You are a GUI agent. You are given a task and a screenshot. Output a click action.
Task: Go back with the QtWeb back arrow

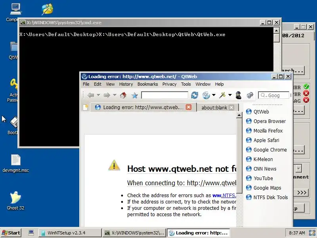[91, 95]
